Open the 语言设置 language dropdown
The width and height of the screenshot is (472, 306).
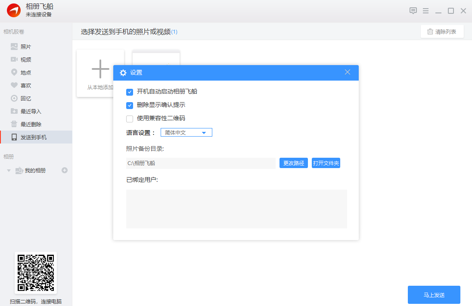pyautogui.click(x=186, y=132)
